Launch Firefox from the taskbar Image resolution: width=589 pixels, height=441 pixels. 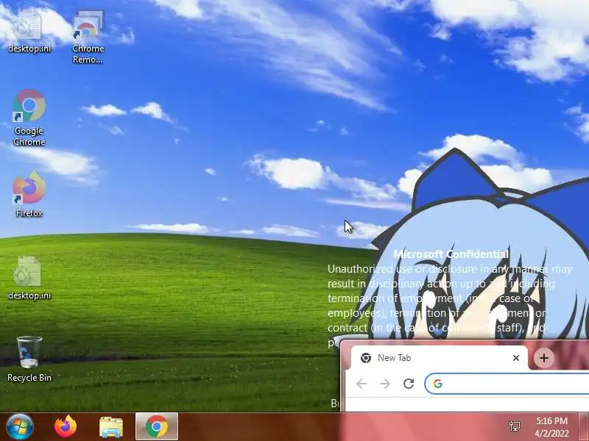tap(66, 427)
